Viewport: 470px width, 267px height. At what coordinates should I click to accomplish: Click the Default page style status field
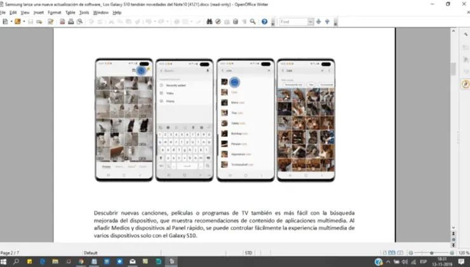90,252
